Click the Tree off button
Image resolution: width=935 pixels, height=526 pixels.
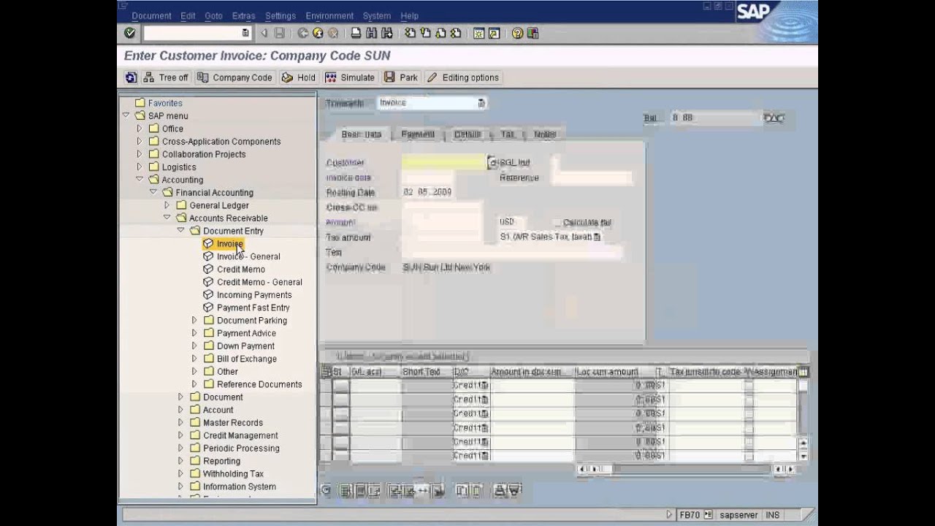[166, 77]
